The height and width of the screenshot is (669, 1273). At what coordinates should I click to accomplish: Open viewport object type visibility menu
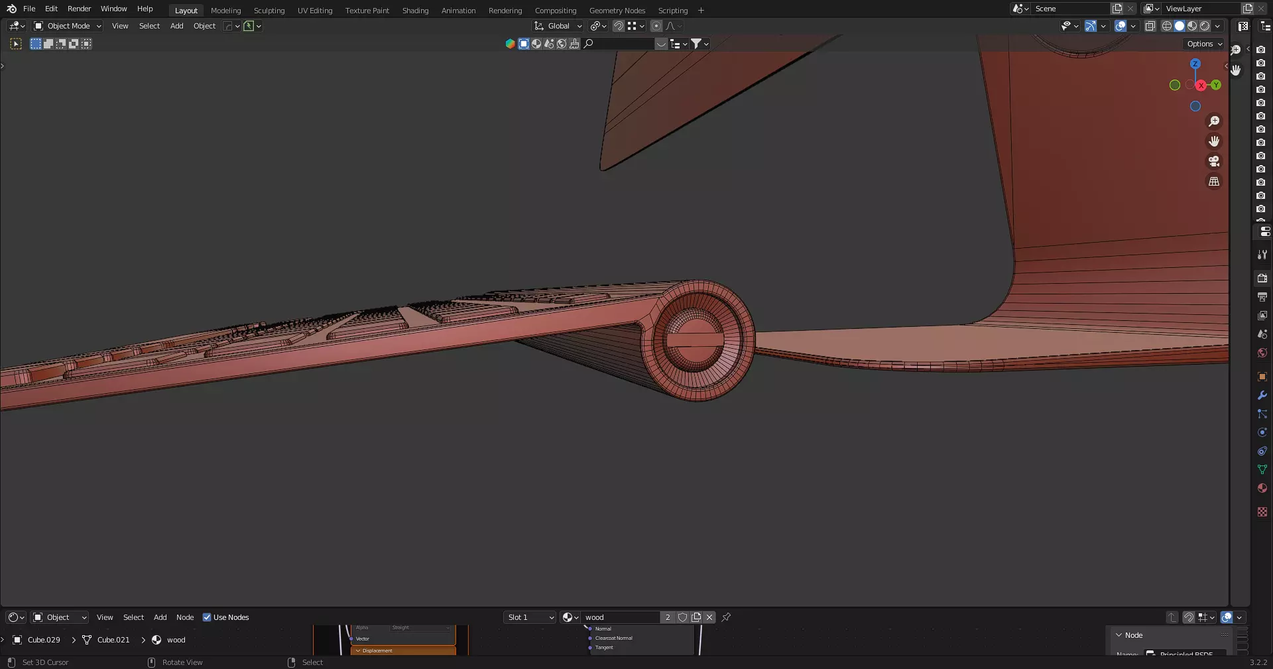(x=1069, y=26)
